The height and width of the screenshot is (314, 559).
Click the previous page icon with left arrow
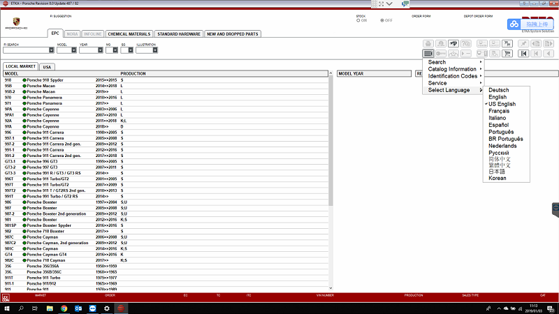pos(536,43)
